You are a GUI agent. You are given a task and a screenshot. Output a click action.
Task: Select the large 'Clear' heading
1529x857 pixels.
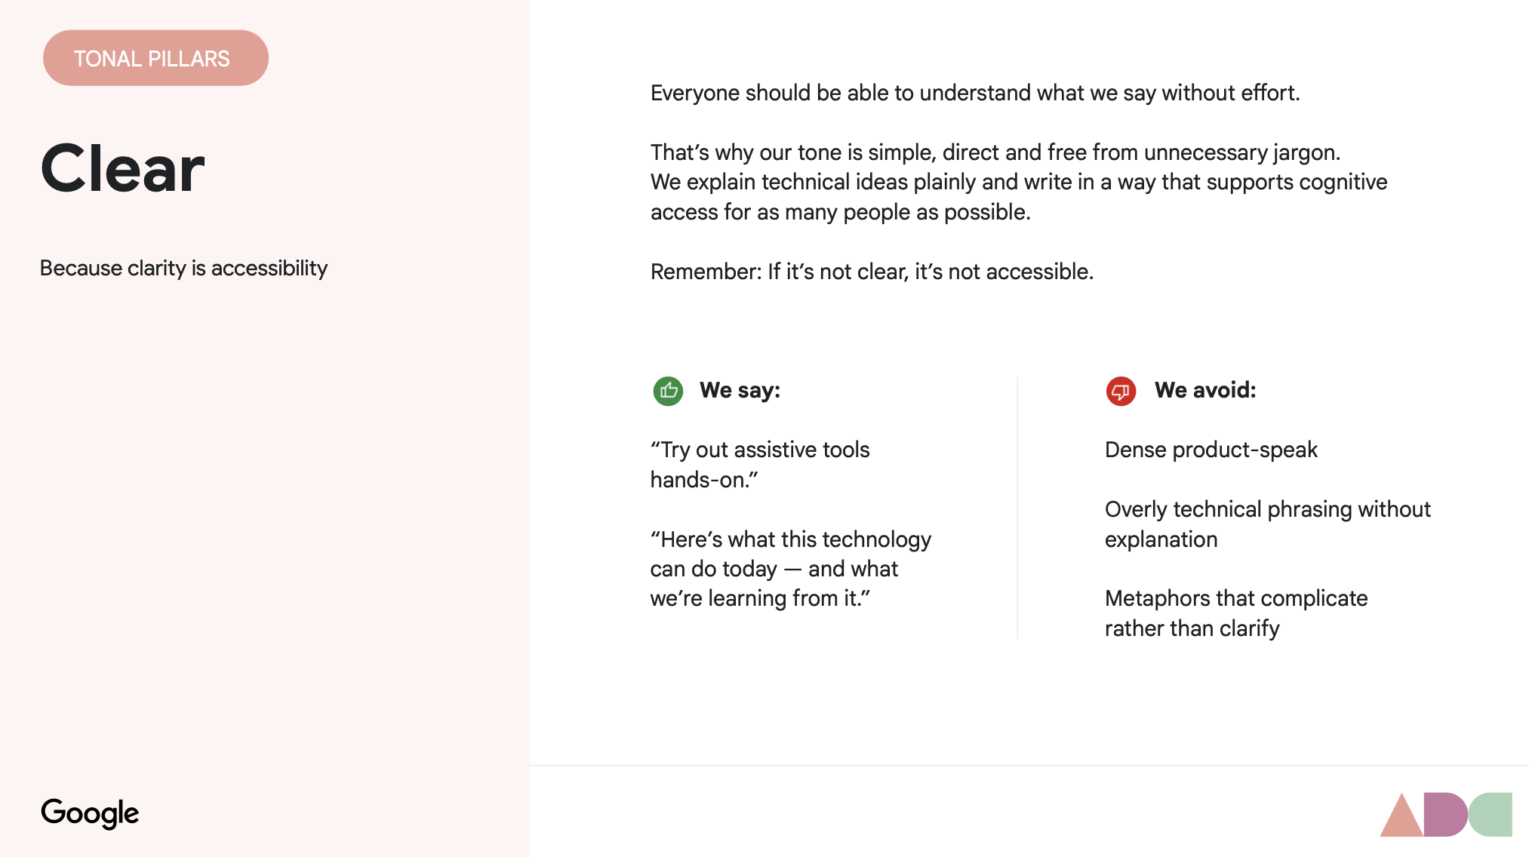[x=122, y=168]
